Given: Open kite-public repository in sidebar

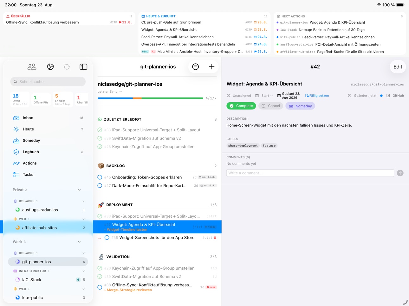Looking at the screenshot, I should (48, 298).
